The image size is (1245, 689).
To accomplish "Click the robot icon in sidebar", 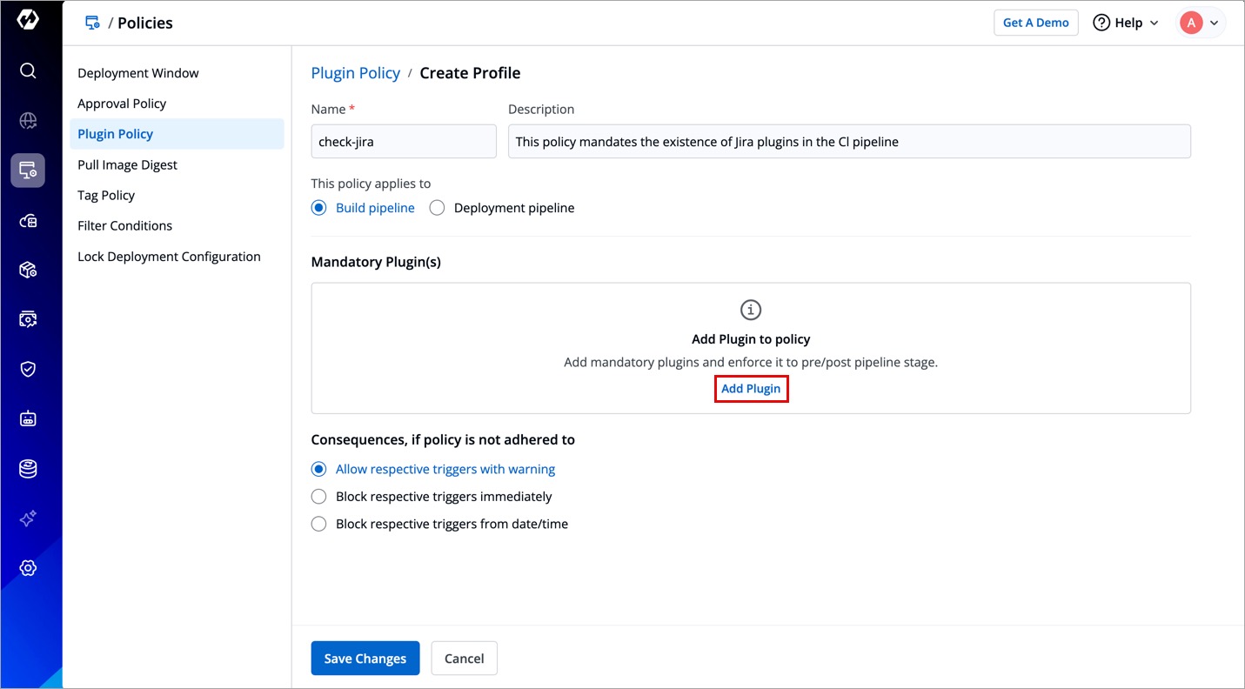I will click(x=28, y=419).
